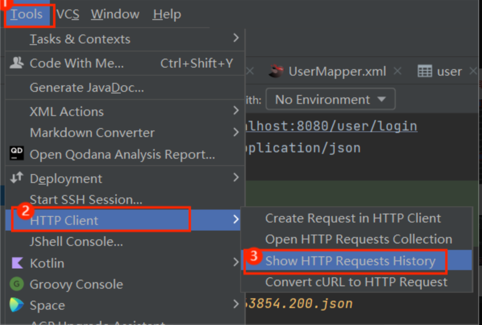This screenshot has width=482, height=325.
Task: Click the user table grid icon
Action: click(425, 71)
